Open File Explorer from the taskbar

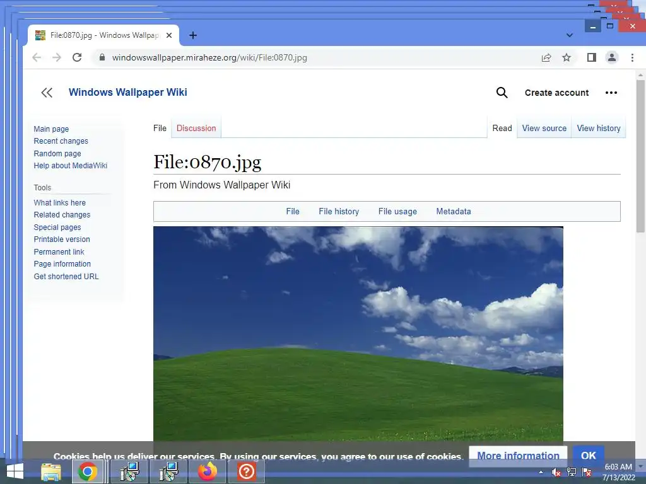51,472
